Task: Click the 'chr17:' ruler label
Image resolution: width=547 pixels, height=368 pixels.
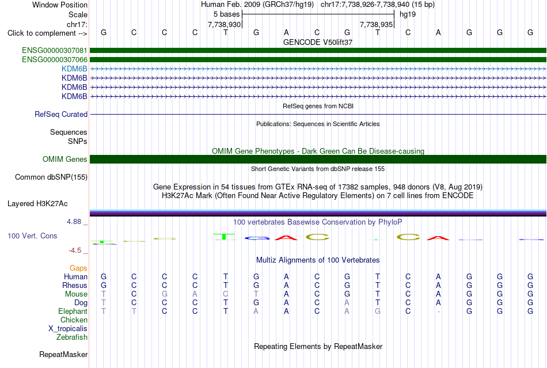Action: click(77, 24)
